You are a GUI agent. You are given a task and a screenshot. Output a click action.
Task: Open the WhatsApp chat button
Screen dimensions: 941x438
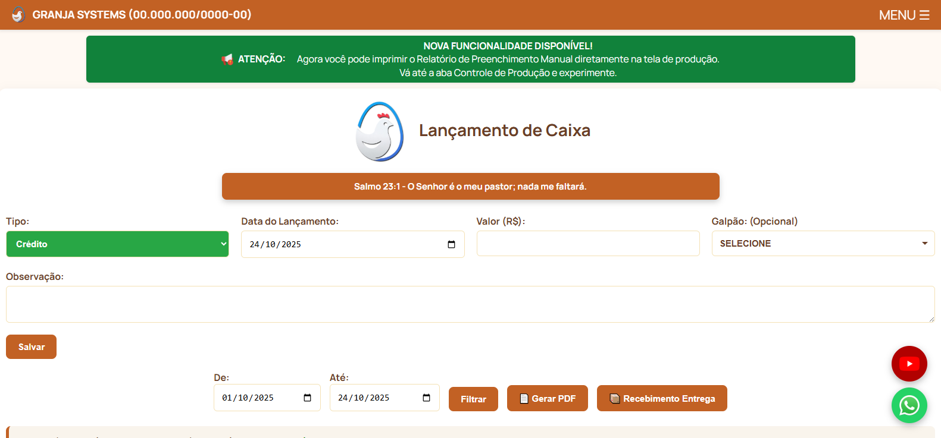(909, 406)
